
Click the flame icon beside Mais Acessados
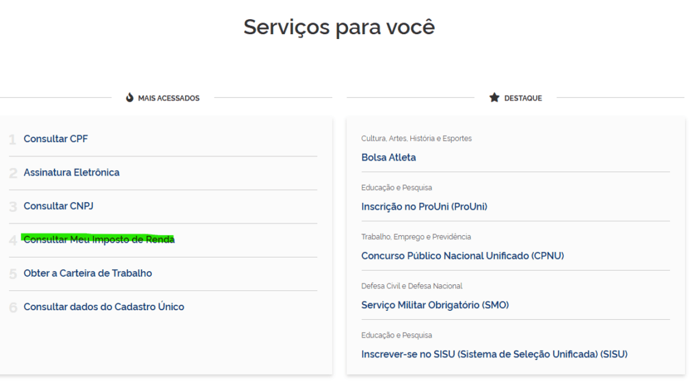(130, 98)
